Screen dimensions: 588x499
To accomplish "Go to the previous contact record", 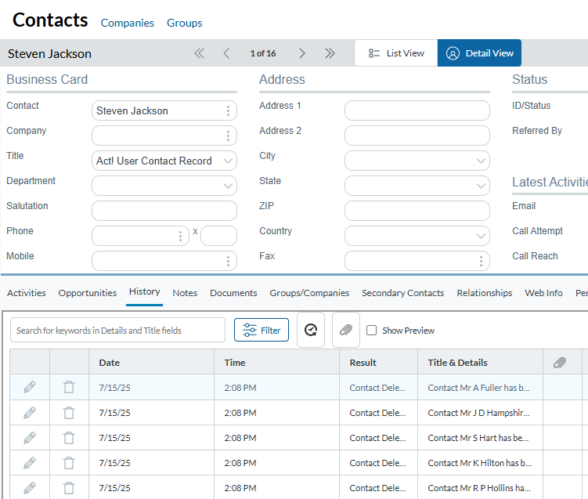I will tap(226, 53).
